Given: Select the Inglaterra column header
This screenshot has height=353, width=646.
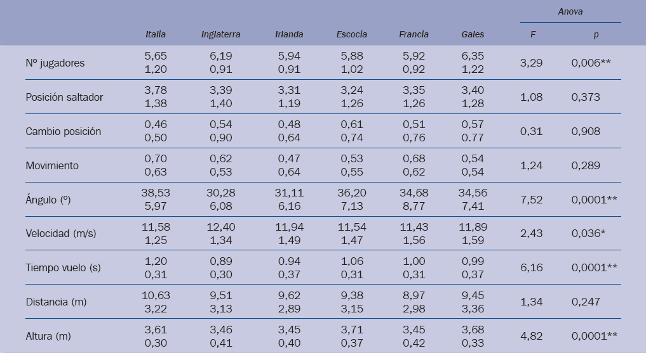Looking at the screenshot, I should [x=220, y=34].
